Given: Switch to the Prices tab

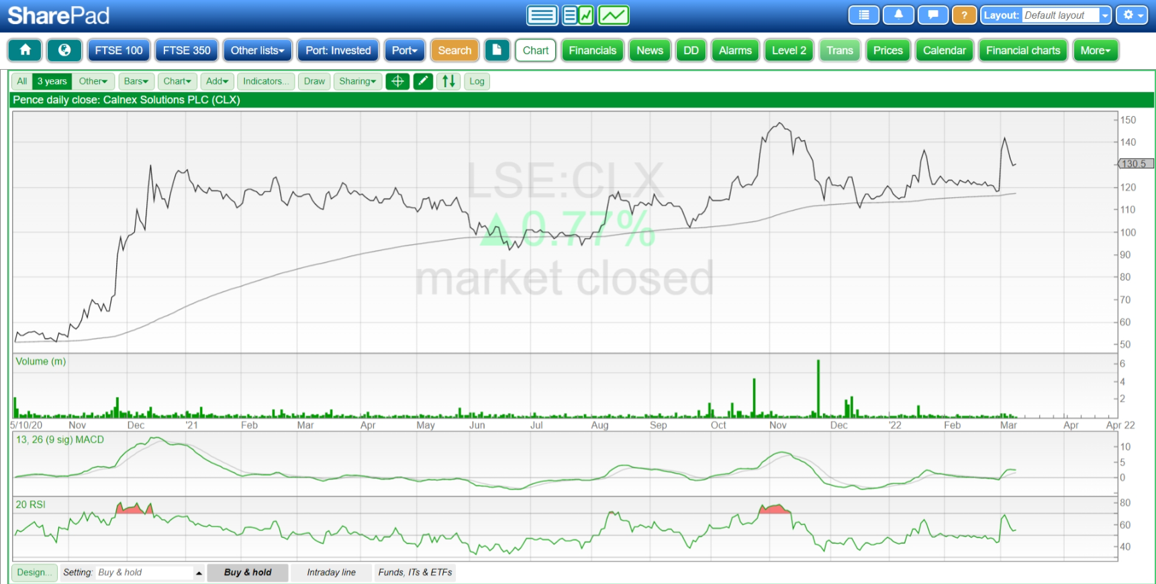Looking at the screenshot, I should pos(887,50).
